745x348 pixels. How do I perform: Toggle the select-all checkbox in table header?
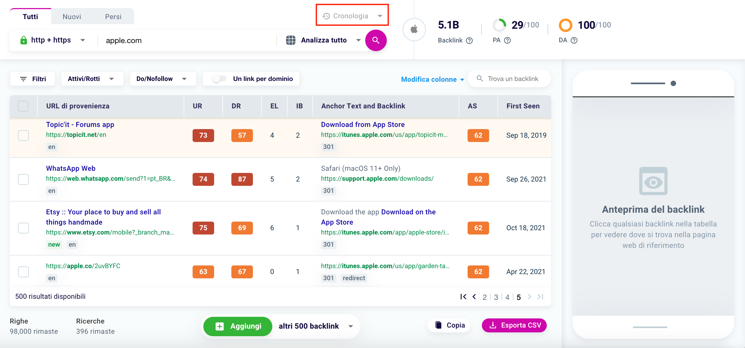tap(23, 106)
